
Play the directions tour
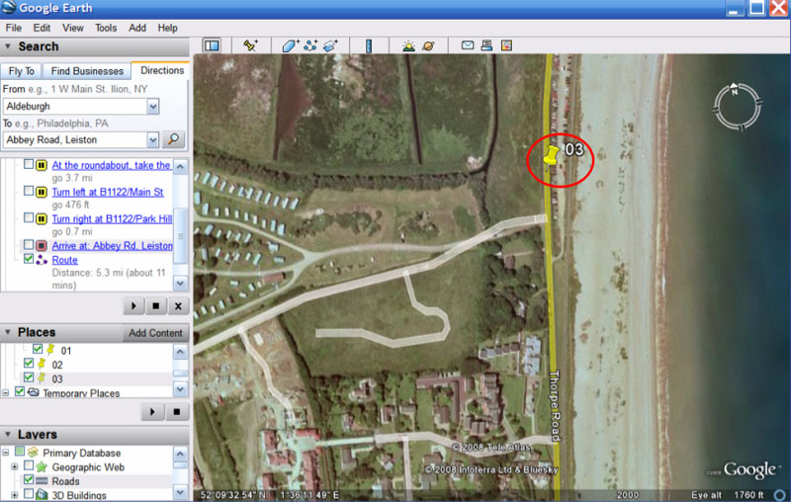[133, 306]
